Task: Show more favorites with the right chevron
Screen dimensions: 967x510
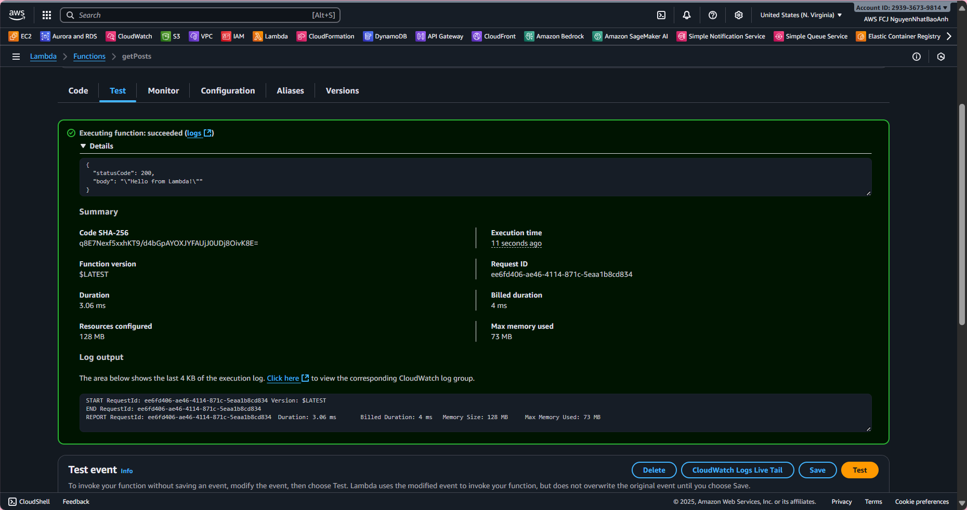Action: (949, 36)
